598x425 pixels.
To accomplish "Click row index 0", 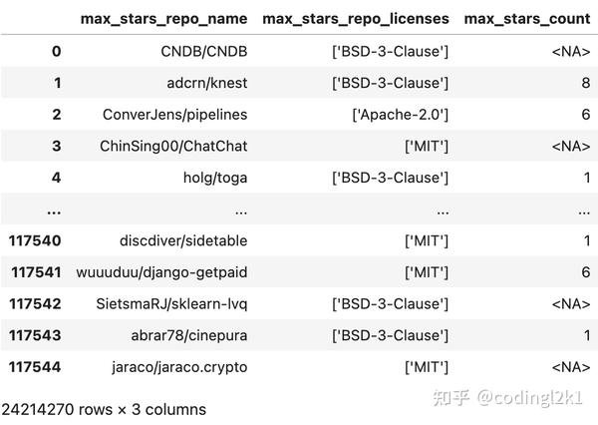I will pyautogui.click(x=57, y=51).
